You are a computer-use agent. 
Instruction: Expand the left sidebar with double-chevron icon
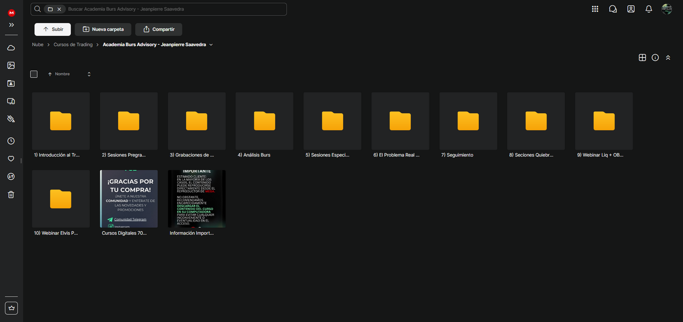(x=11, y=25)
